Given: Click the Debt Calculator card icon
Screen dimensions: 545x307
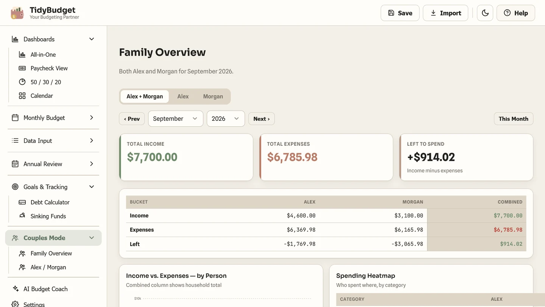Looking at the screenshot, I should 22,202.
